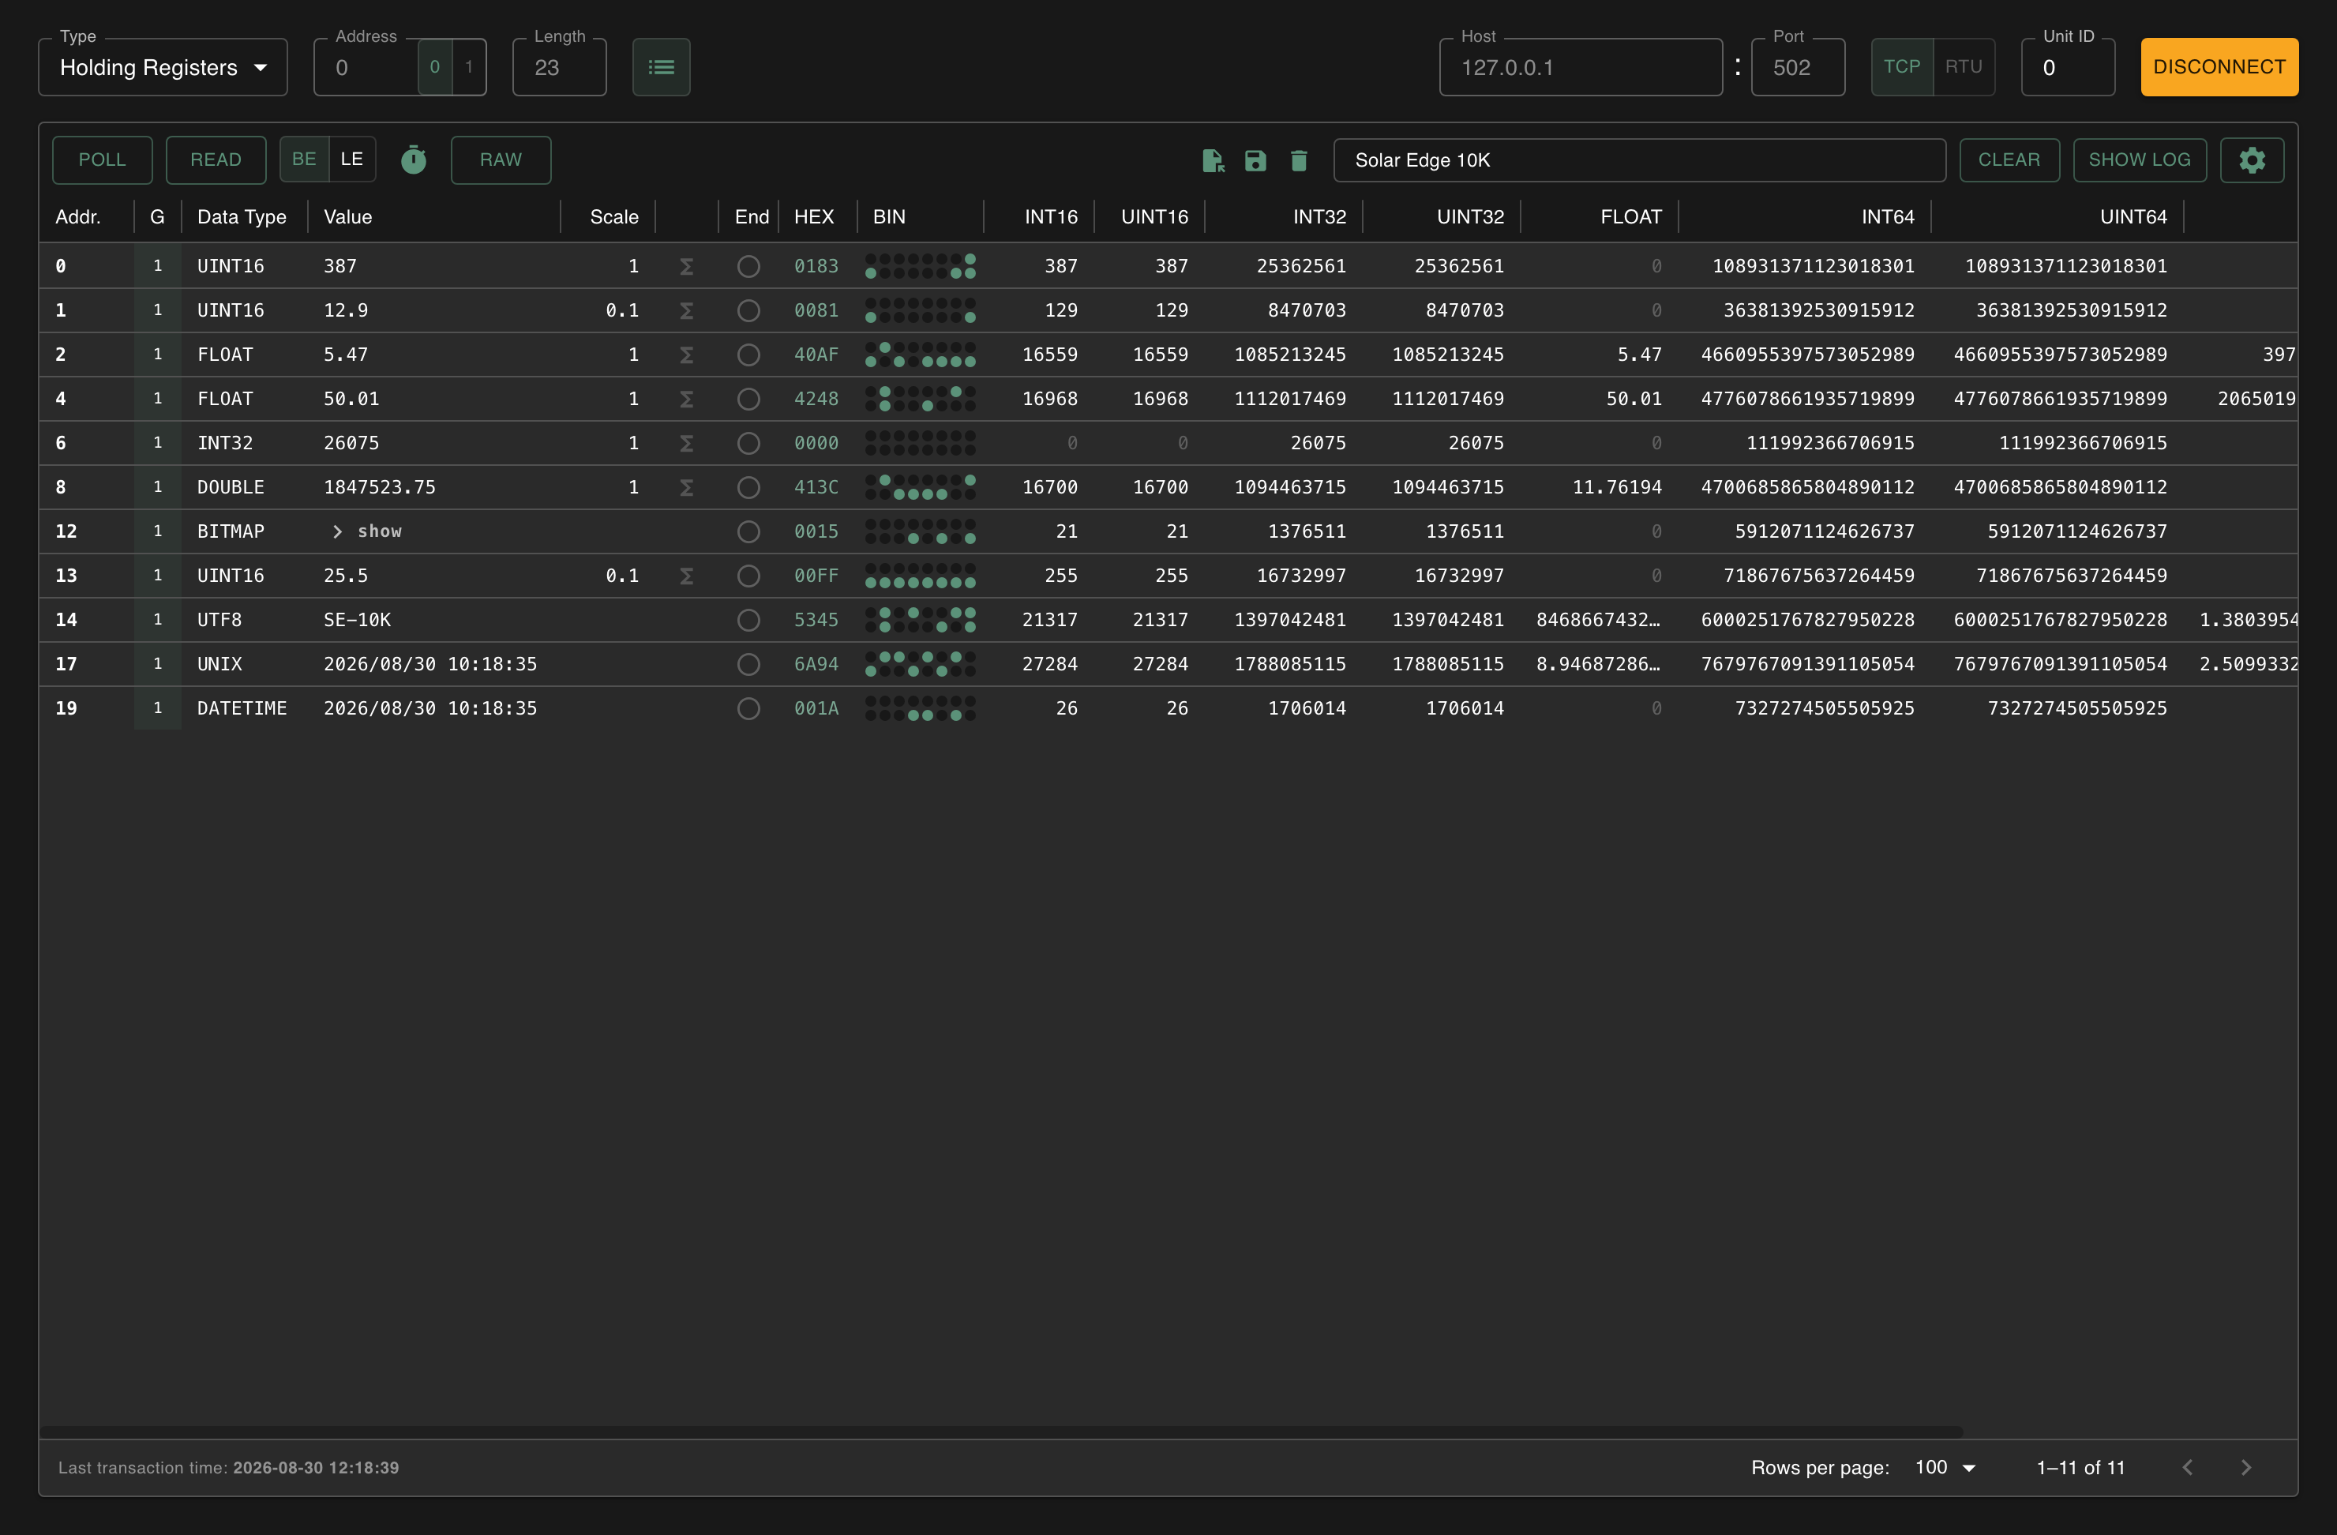The height and width of the screenshot is (1535, 2337).
Task: Click the DOUBLE value 1847523.75
Action: (380, 487)
